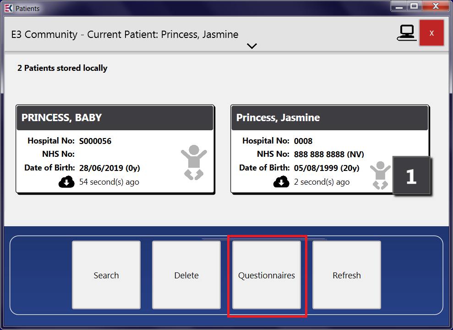Click cloud download icon on PRINCESS, BABY card
Screen dimensions: 453x330
66,182
